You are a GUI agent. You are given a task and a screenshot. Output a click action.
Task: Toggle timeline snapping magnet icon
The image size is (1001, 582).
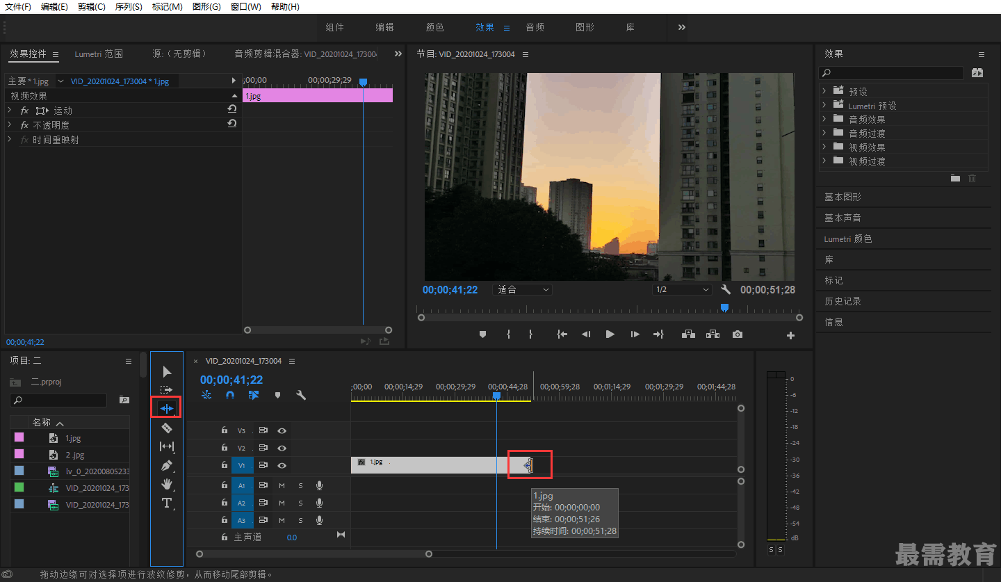230,395
